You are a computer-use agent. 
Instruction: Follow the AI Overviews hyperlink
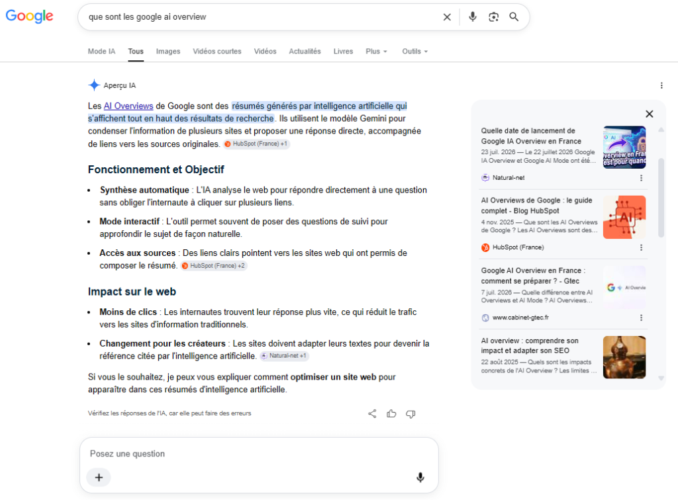point(128,106)
